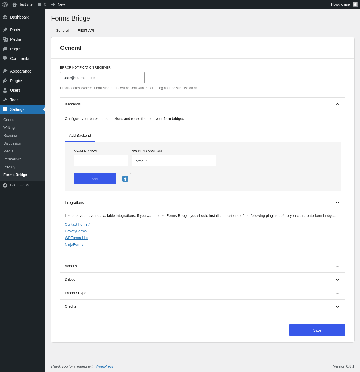Focus the Backend Name input field
360x372 pixels.
click(101, 161)
